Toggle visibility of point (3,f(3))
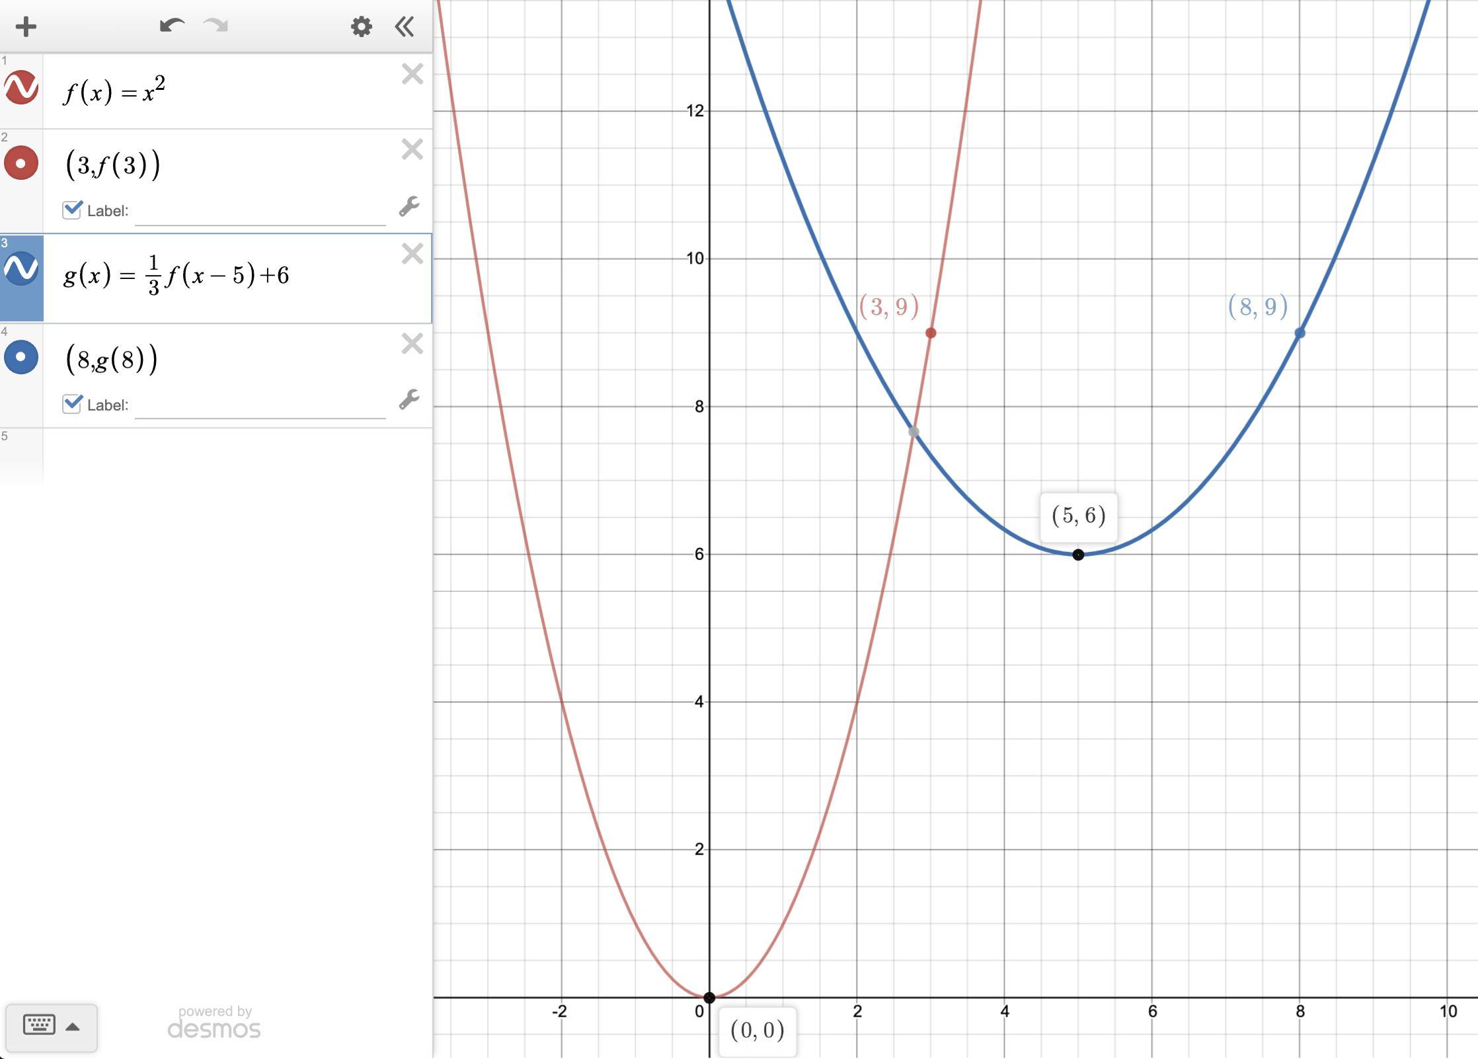 coord(21,163)
